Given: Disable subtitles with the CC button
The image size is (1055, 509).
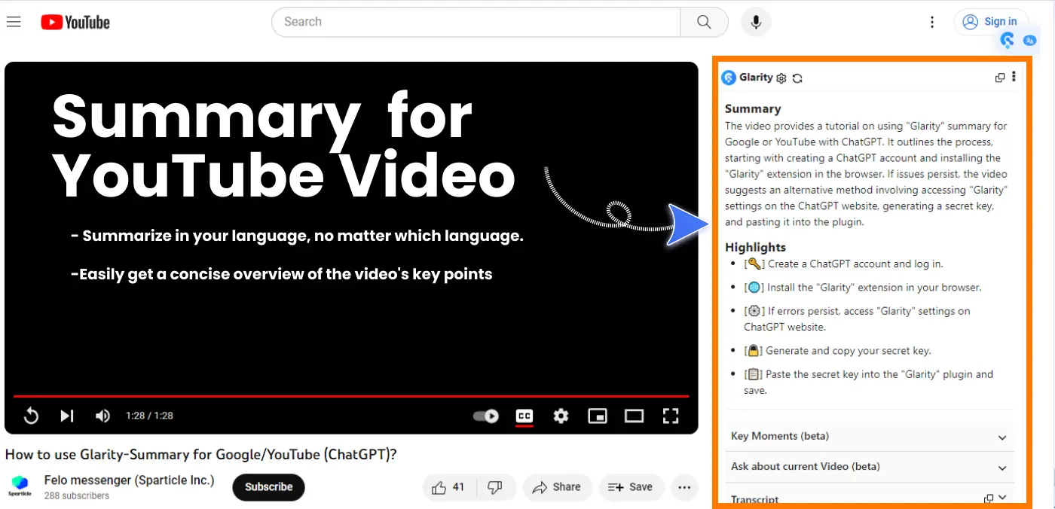Looking at the screenshot, I should pos(524,416).
